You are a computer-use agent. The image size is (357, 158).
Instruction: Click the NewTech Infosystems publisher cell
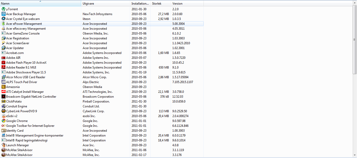coord(97,14)
